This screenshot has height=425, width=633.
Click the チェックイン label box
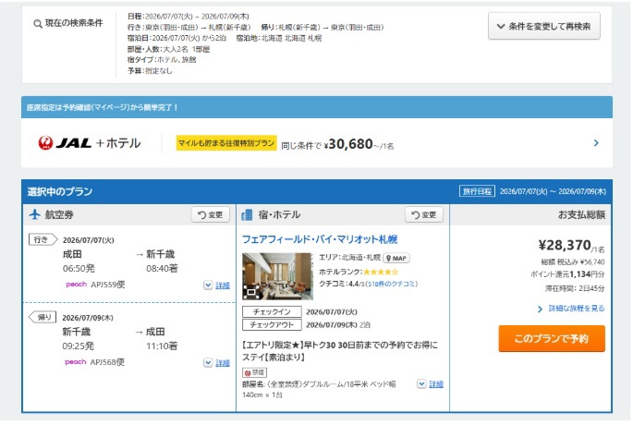(x=272, y=312)
